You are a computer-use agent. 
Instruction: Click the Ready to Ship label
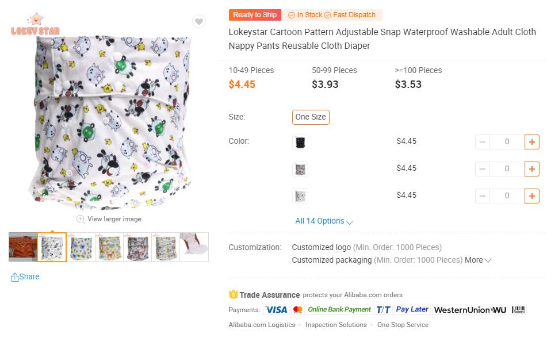point(254,14)
